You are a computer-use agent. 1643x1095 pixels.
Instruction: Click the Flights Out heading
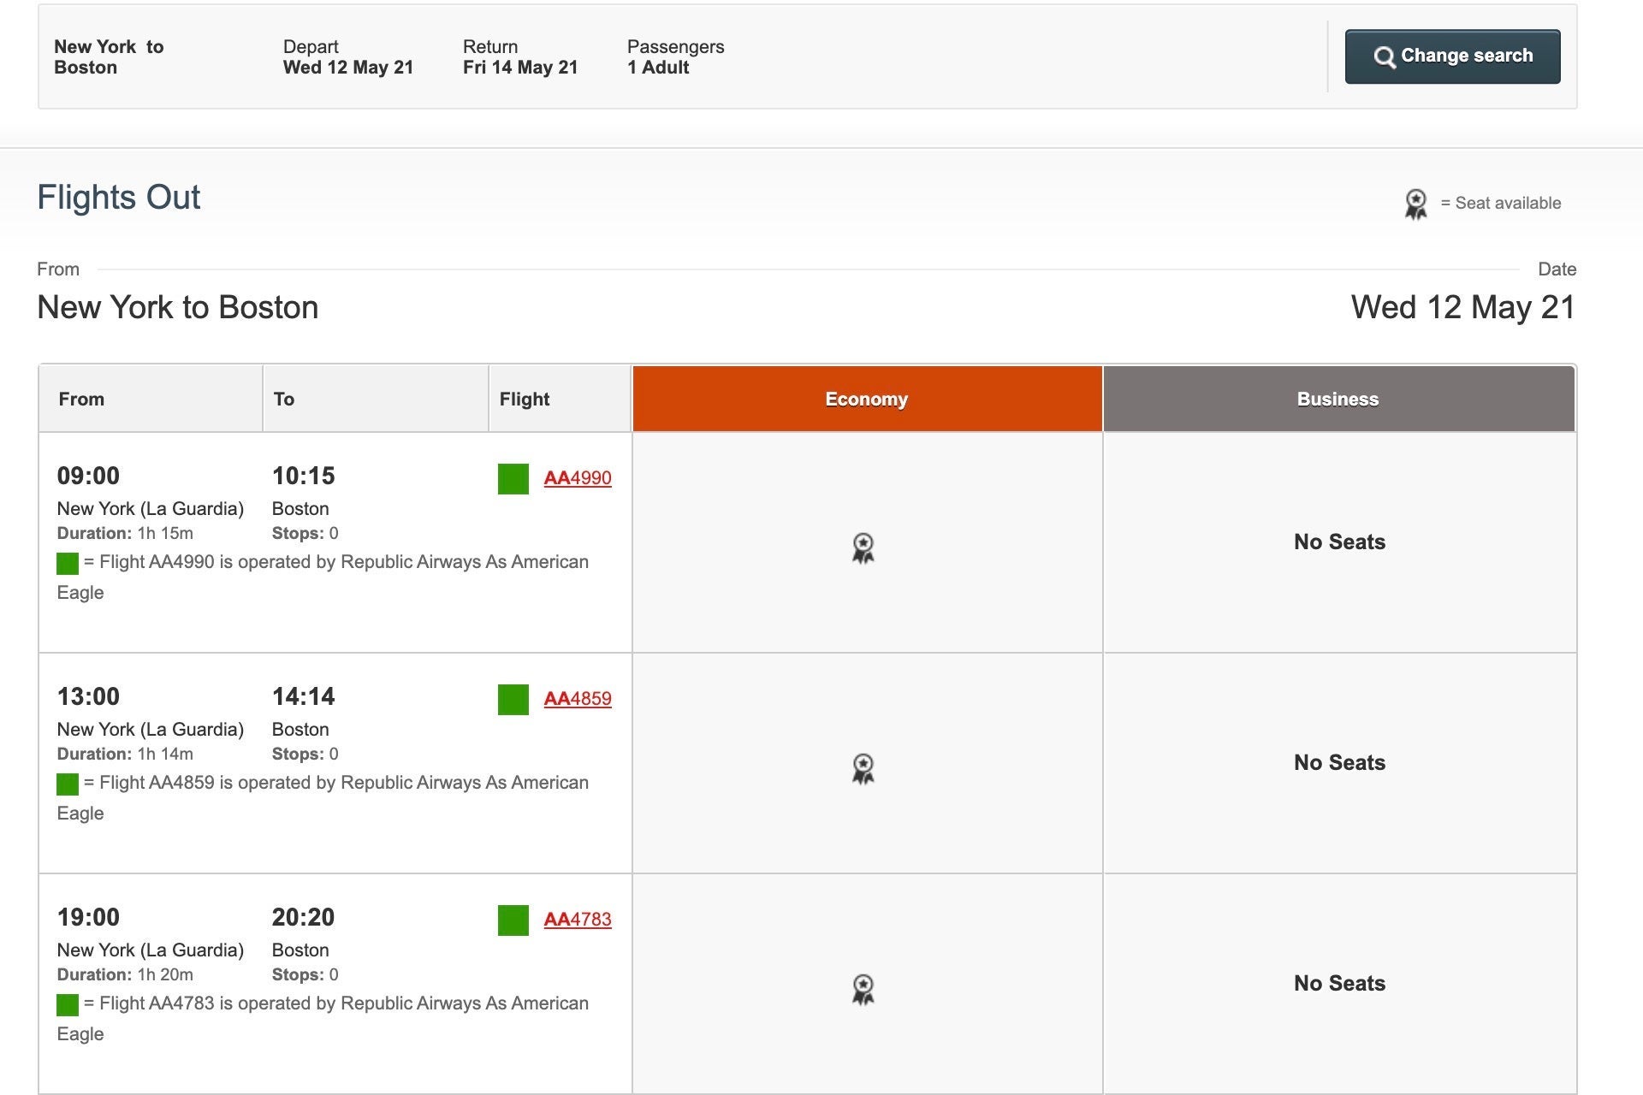point(119,198)
